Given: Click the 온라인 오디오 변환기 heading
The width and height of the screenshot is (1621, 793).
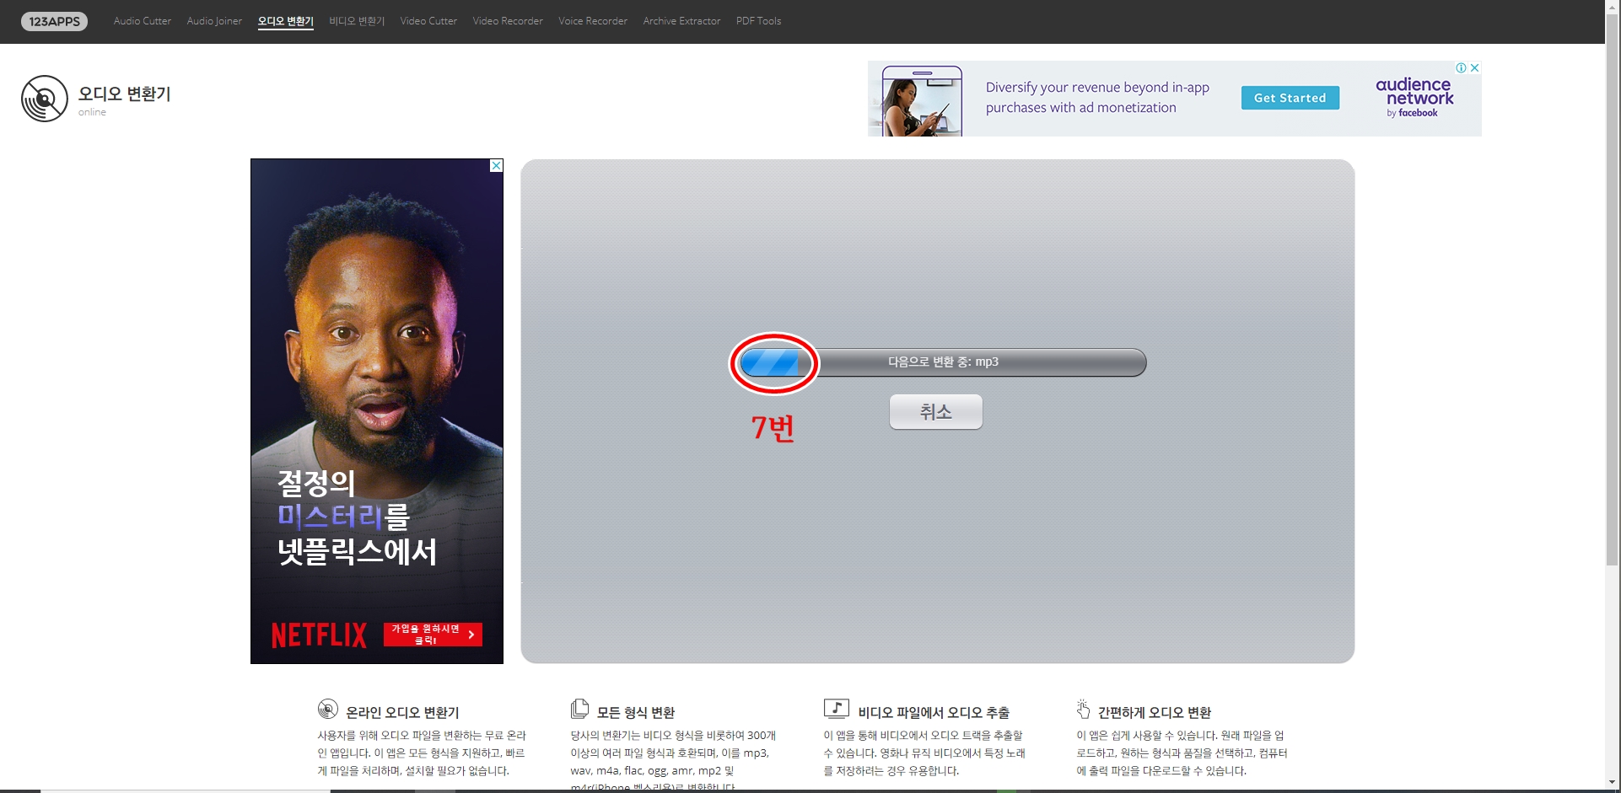Looking at the screenshot, I should pyautogui.click(x=402, y=712).
